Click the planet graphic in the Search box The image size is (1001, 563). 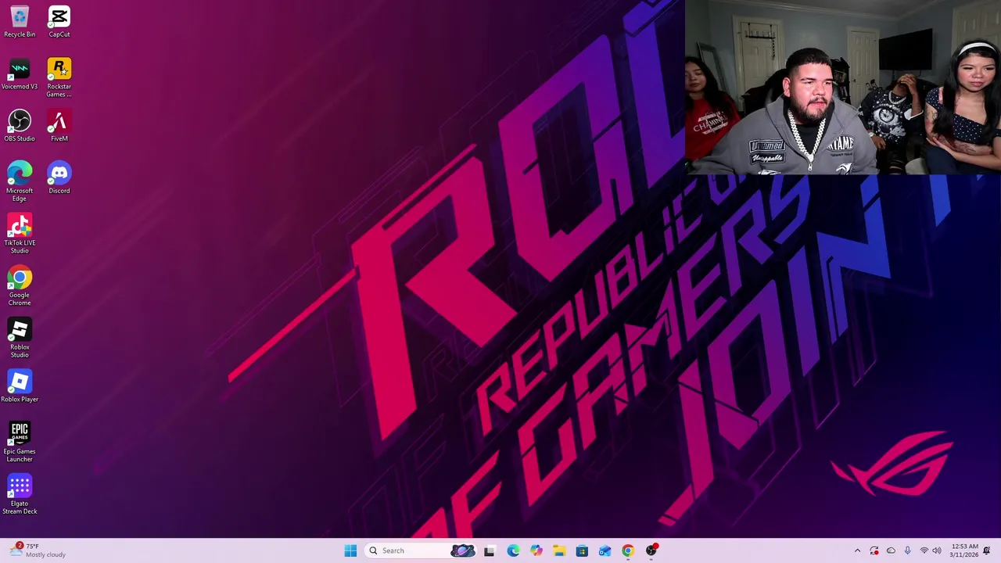point(462,550)
